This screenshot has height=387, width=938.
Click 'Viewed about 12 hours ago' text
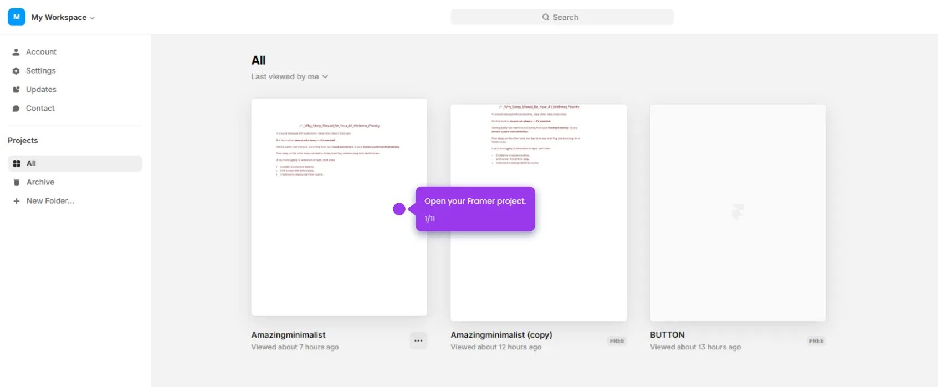(496, 347)
